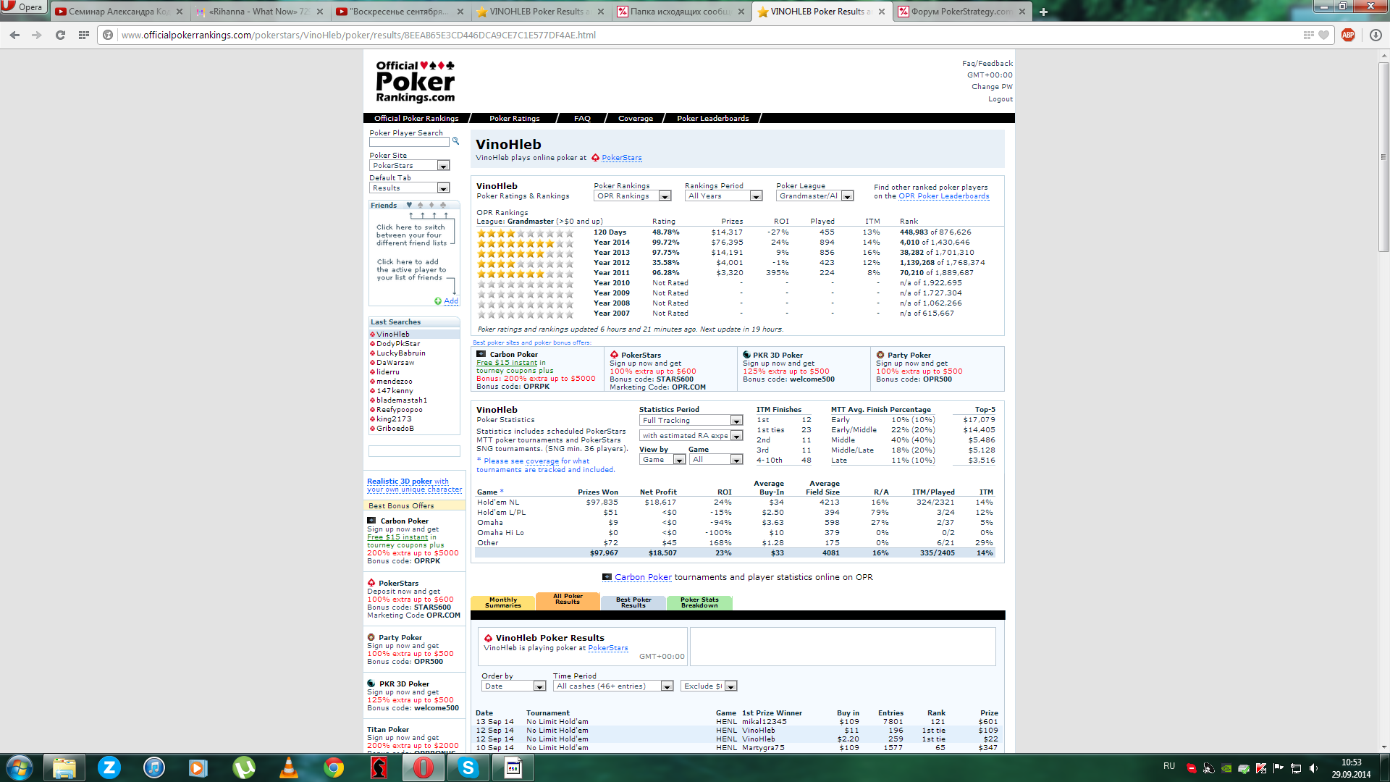Open the OPR Poker Leaderboards link
The height and width of the screenshot is (782, 1390).
[x=944, y=196]
